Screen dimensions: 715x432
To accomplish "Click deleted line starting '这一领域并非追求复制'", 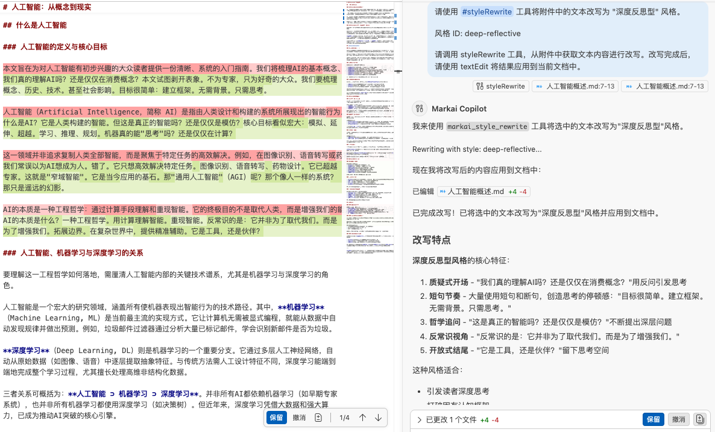I will click(x=172, y=155).
